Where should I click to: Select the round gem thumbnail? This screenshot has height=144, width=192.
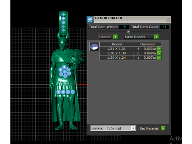[94, 46]
